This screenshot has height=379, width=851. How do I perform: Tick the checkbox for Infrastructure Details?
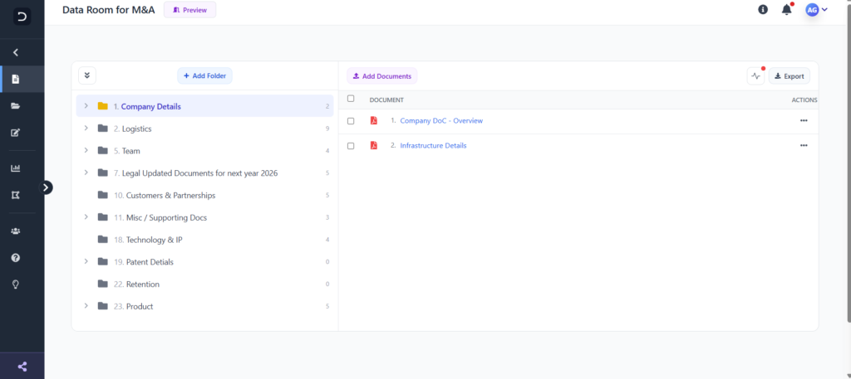[351, 146]
